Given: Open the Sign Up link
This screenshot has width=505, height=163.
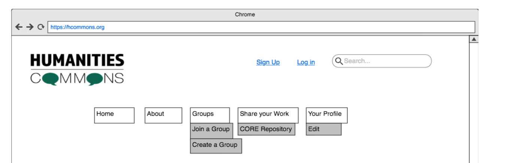Looking at the screenshot, I should coord(268,62).
